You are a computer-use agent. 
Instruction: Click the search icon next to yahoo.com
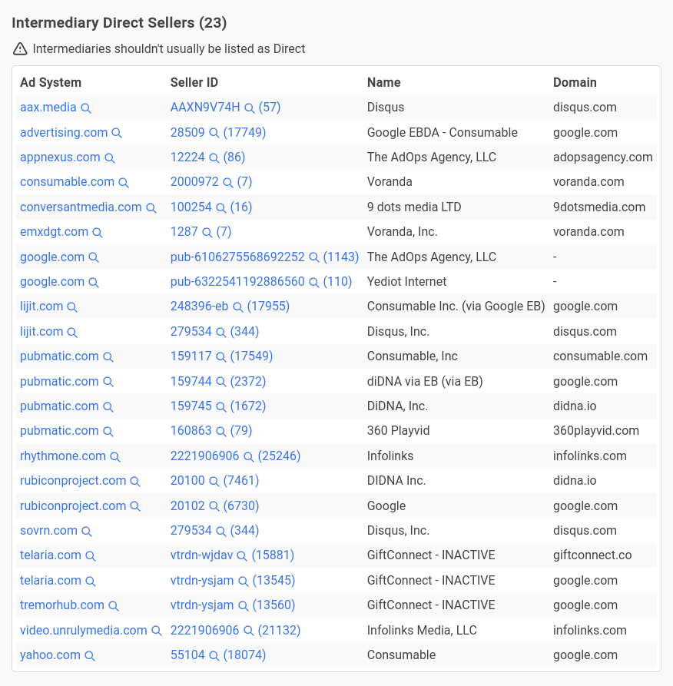coord(90,656)
